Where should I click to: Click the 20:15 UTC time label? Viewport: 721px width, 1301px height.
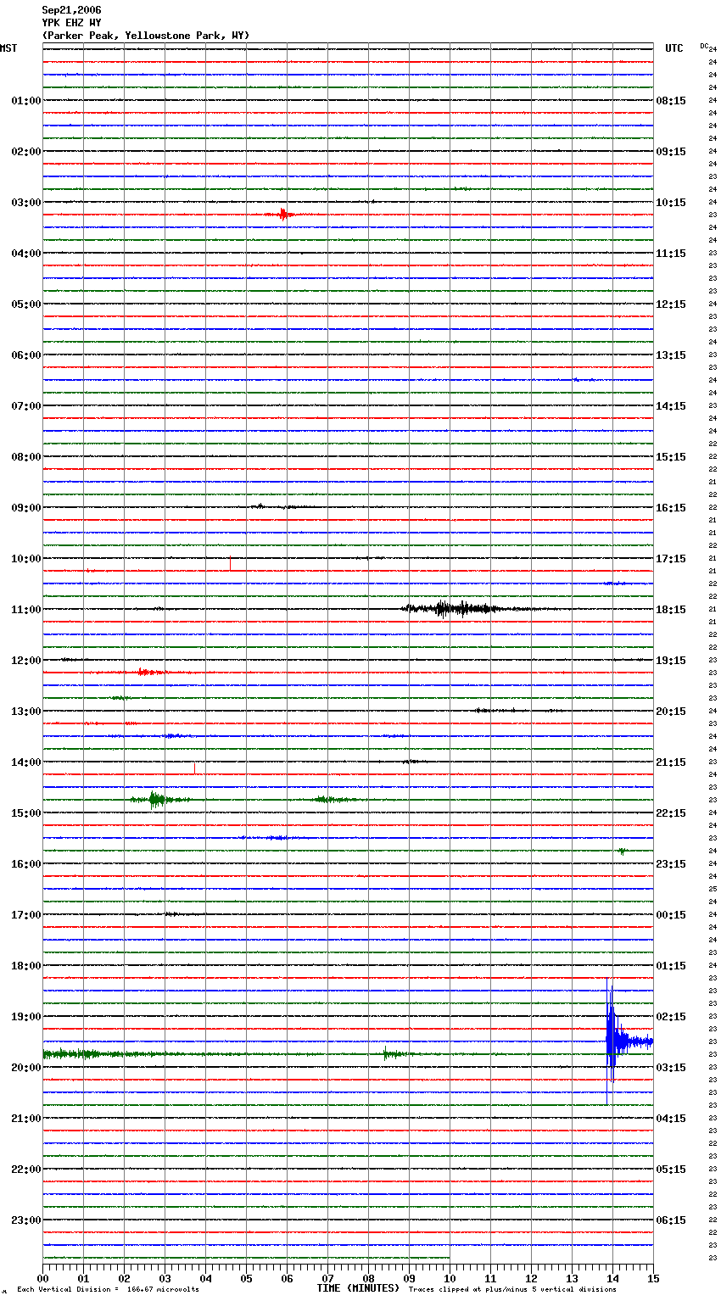(671, 712)
